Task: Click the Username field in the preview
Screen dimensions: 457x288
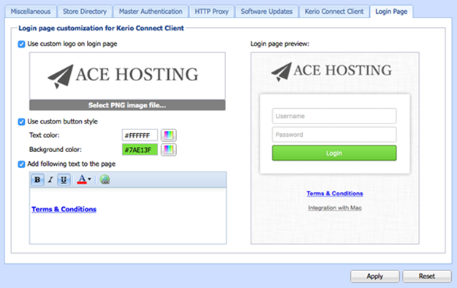Action: pyautogui.click(x=334, y=116)
